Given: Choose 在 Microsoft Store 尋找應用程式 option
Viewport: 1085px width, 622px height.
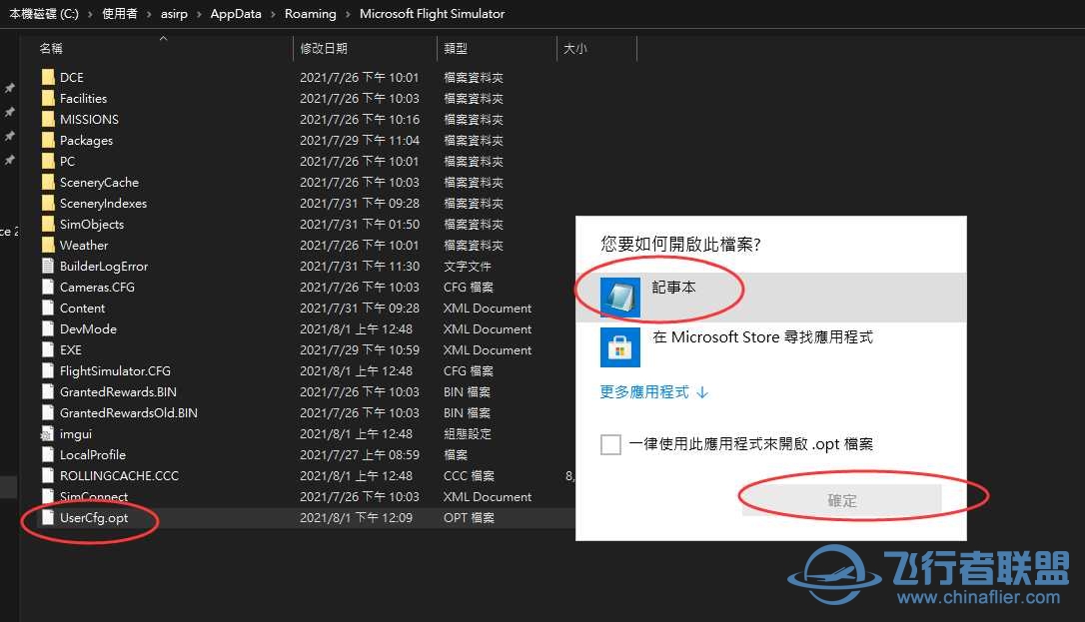Looking at the screenshot, I should click(x=771, y=346).
